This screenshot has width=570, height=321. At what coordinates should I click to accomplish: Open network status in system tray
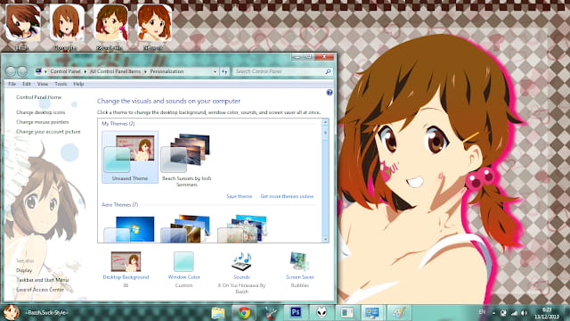pyautogui.click(x=514, y=313)
